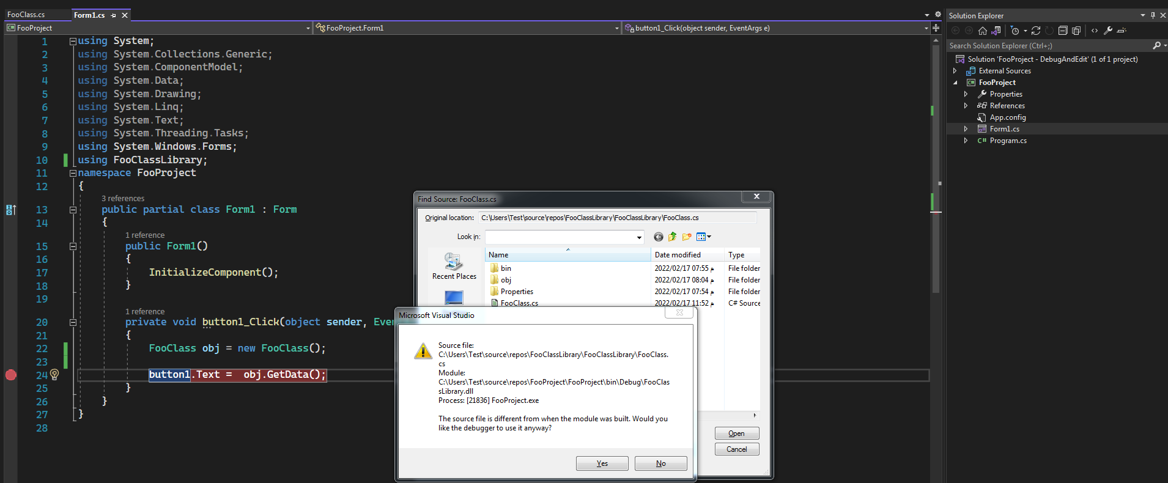Open the FooProject.Form1 type dropdown

pos(616,28)
